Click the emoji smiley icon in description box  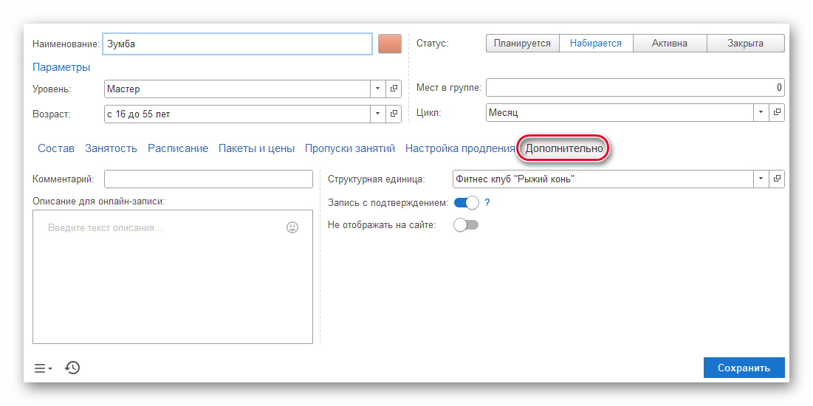point(292,227)
